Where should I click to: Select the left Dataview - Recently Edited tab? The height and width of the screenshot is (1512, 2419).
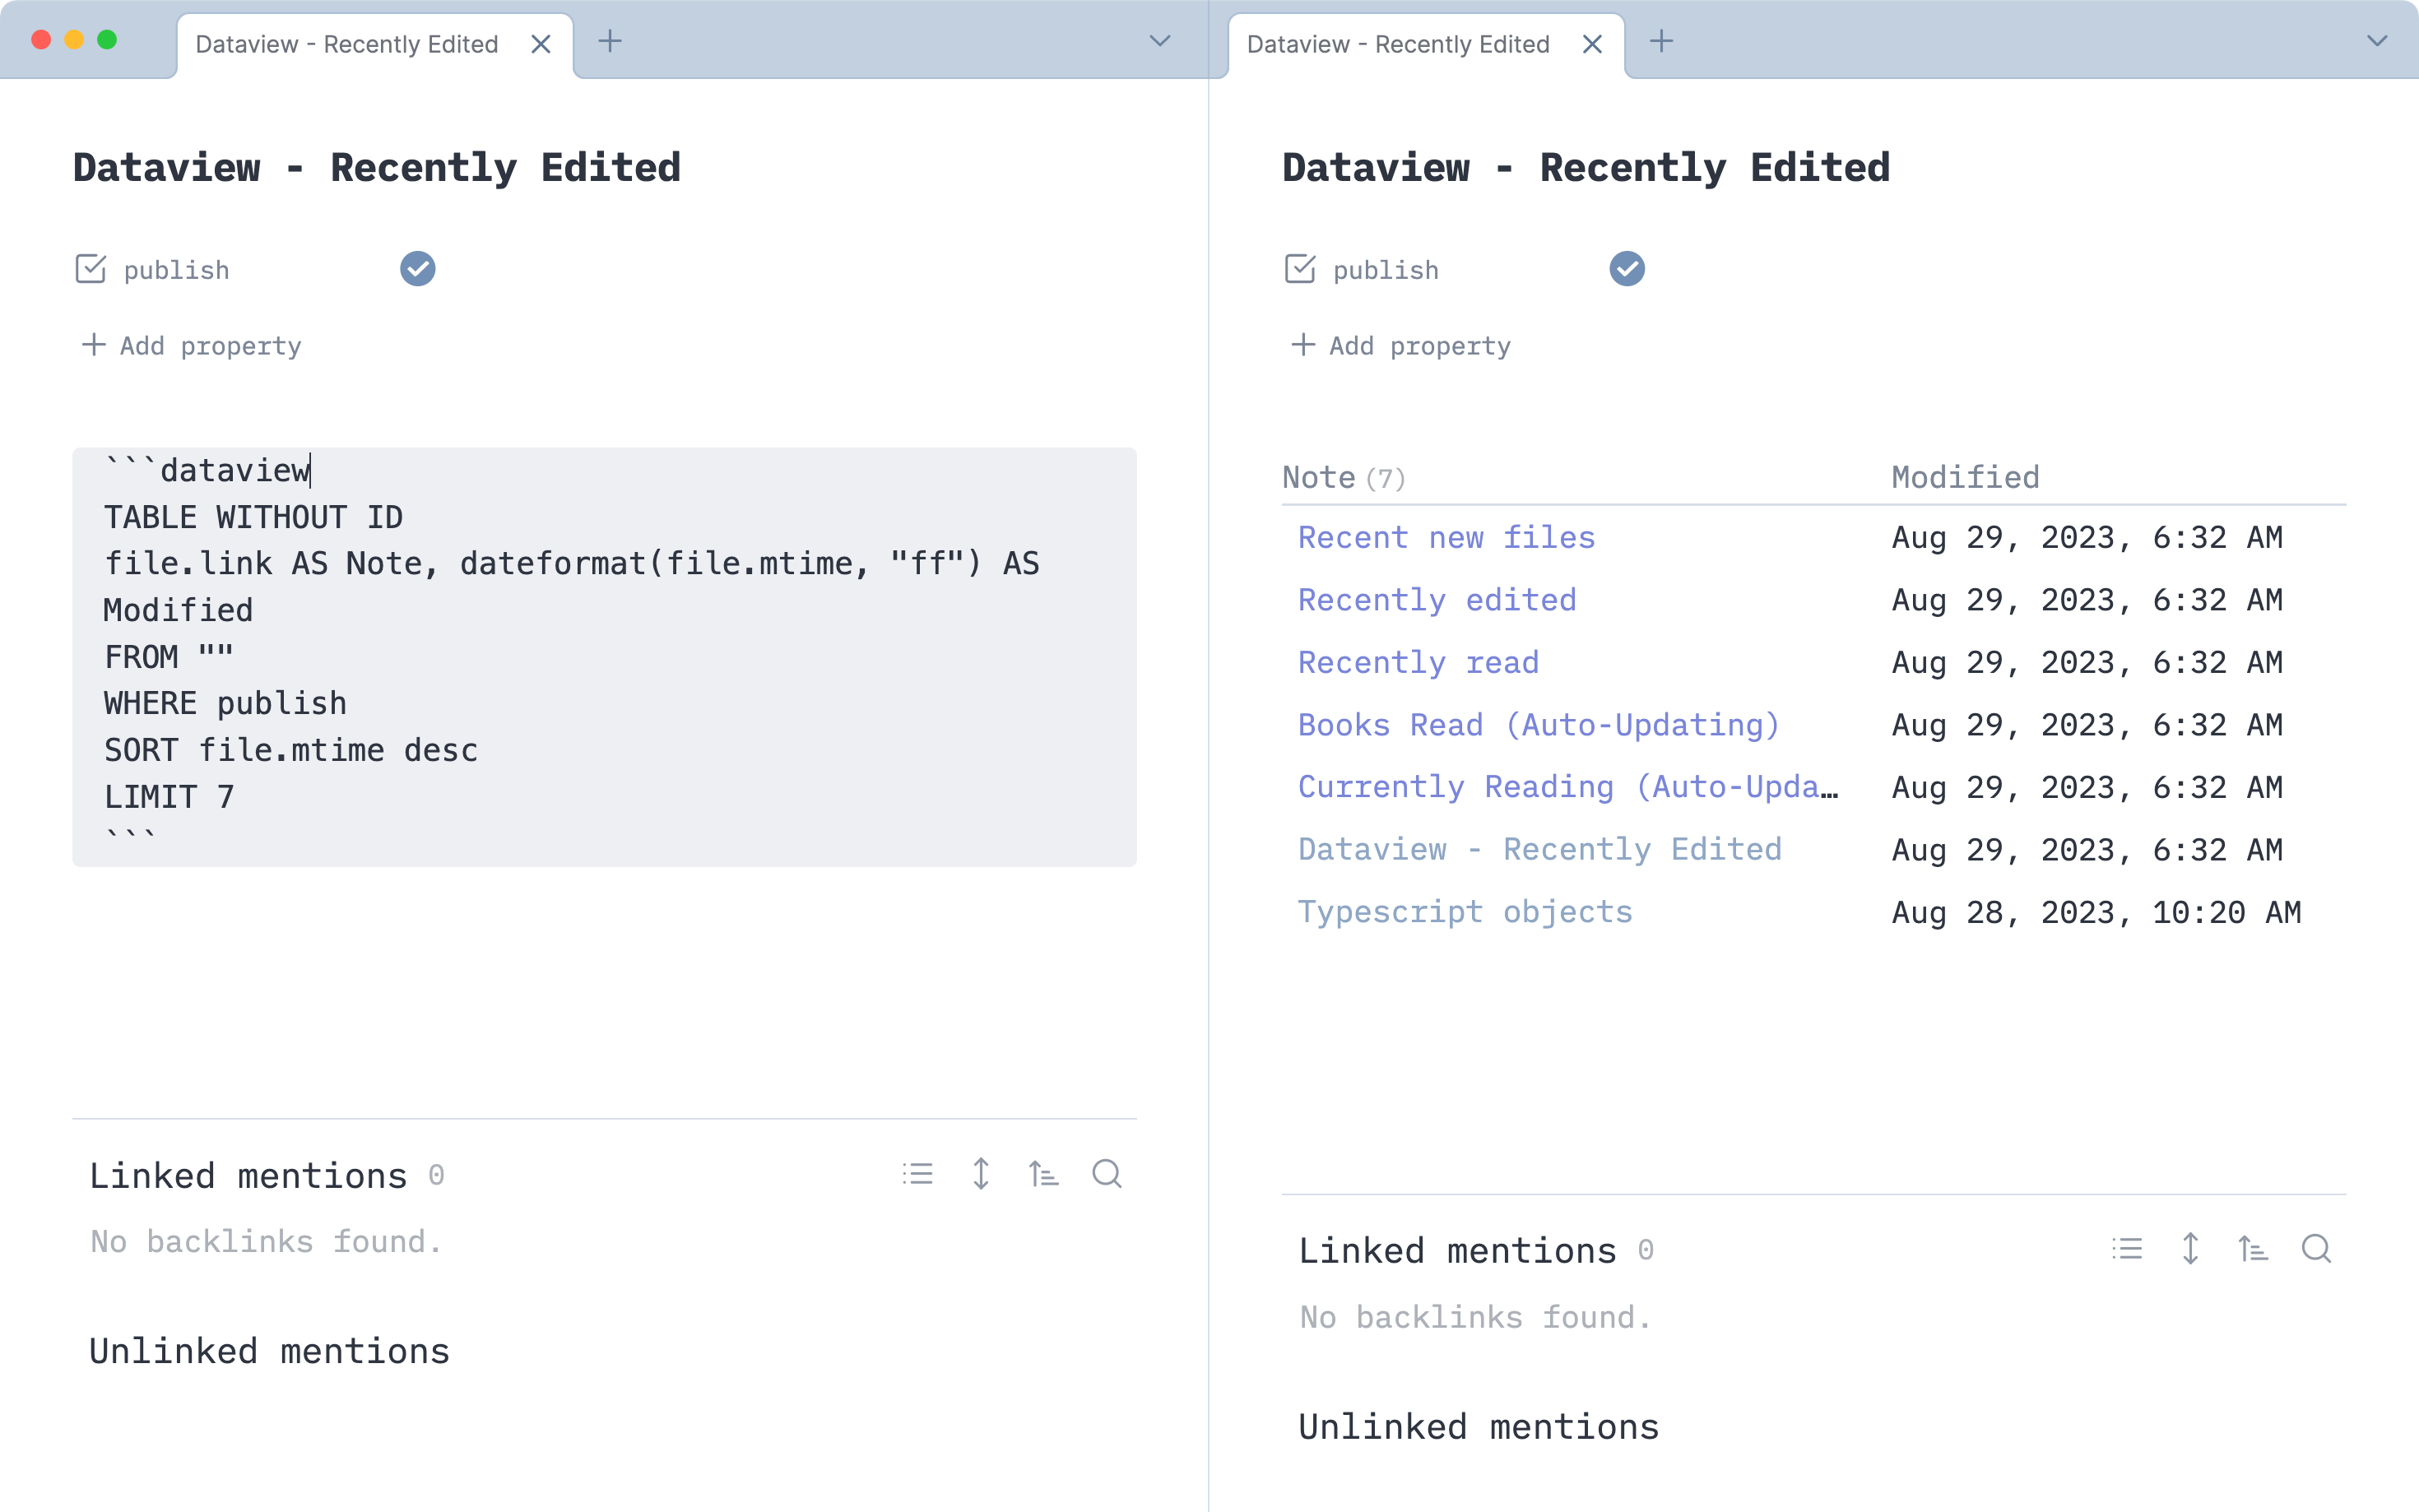tap(346, 43)
